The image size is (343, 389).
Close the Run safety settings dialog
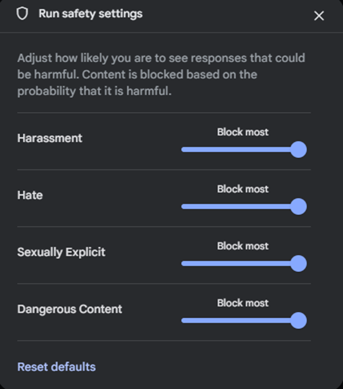pyautogui.click(x=319, y=16)
